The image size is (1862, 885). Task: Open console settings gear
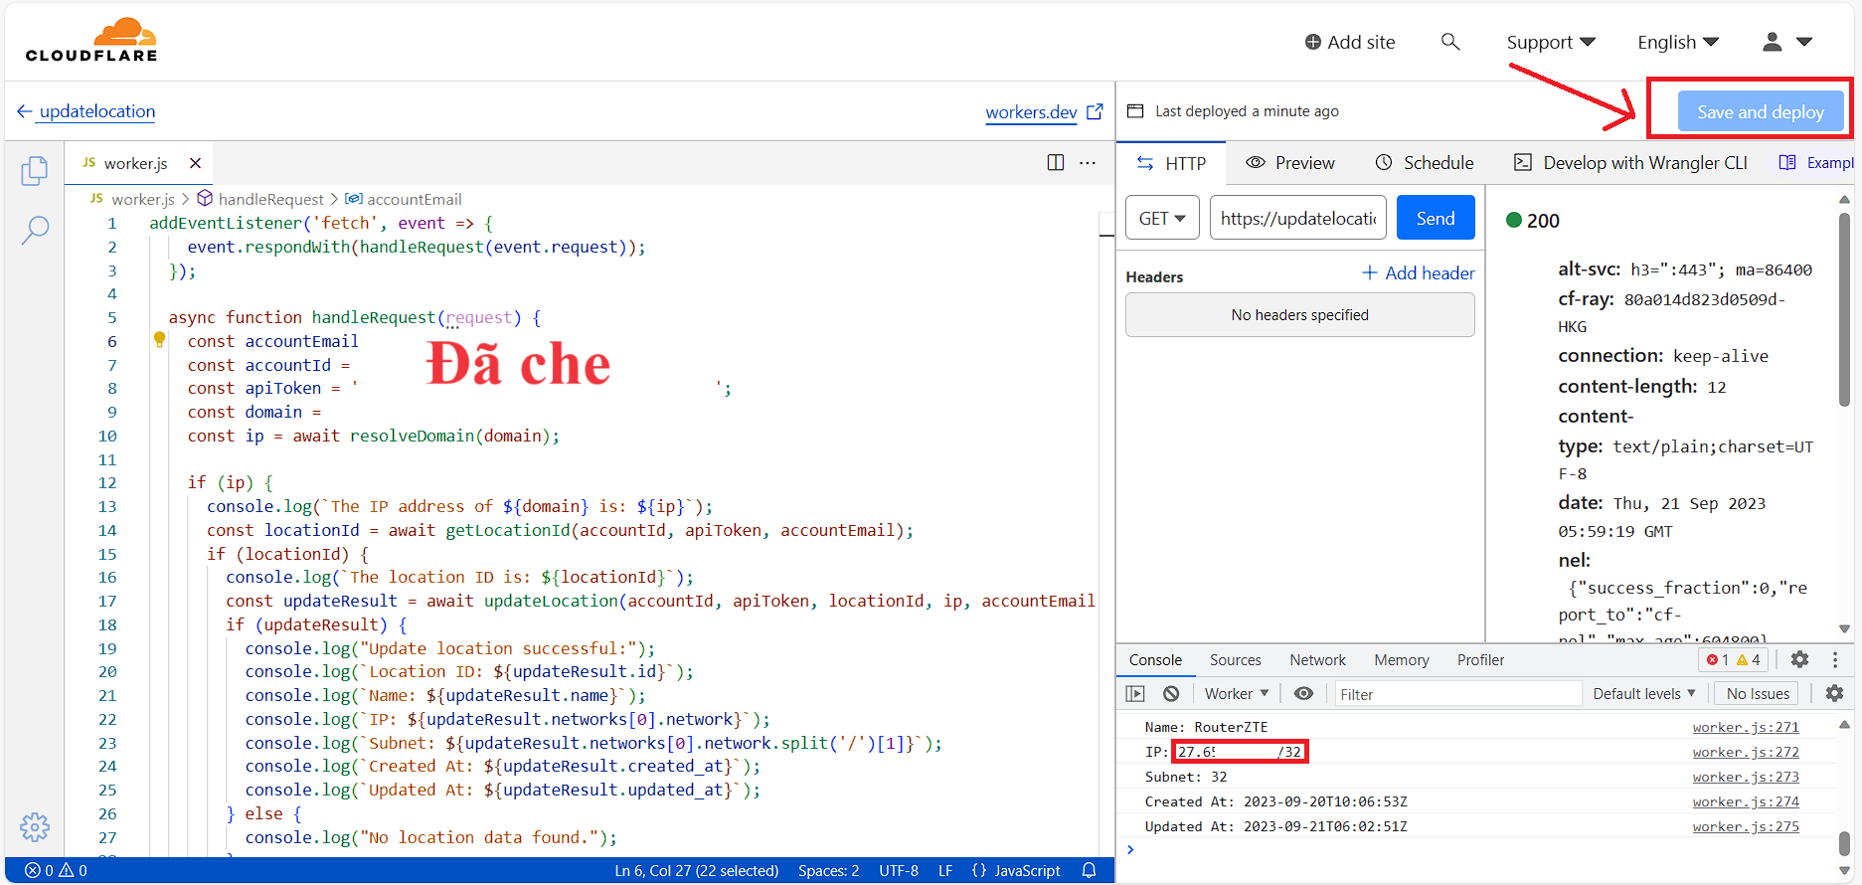click(x=1835, y=693)
